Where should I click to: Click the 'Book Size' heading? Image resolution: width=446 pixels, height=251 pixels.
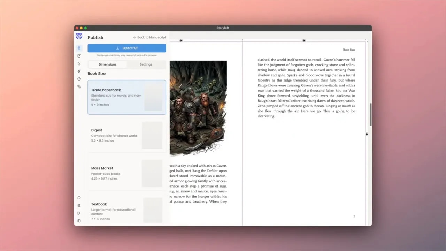(97, 74)
